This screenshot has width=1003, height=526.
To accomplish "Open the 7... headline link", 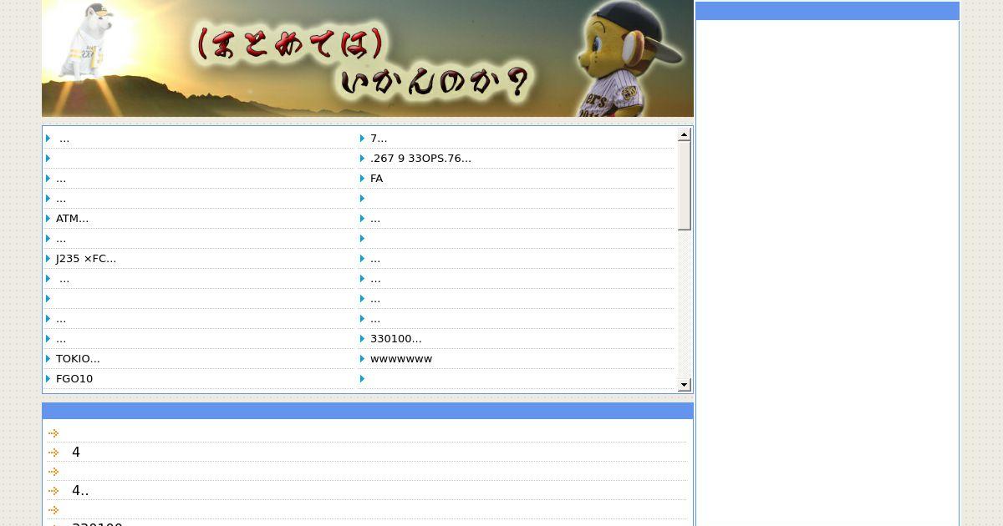I will pos(379,139).
